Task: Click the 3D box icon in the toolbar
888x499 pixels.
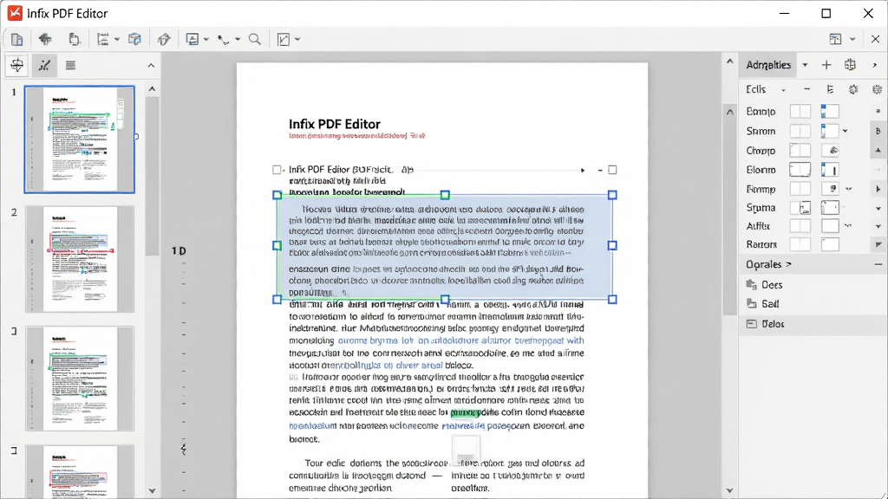Action: pyautogui.click(x=134, y=39)
